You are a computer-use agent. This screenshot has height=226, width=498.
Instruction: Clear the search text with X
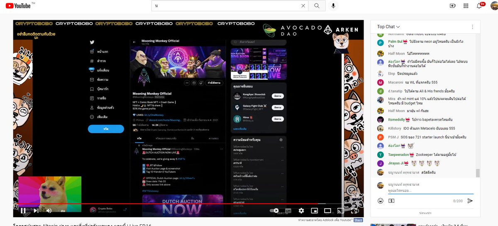(303, 6)
